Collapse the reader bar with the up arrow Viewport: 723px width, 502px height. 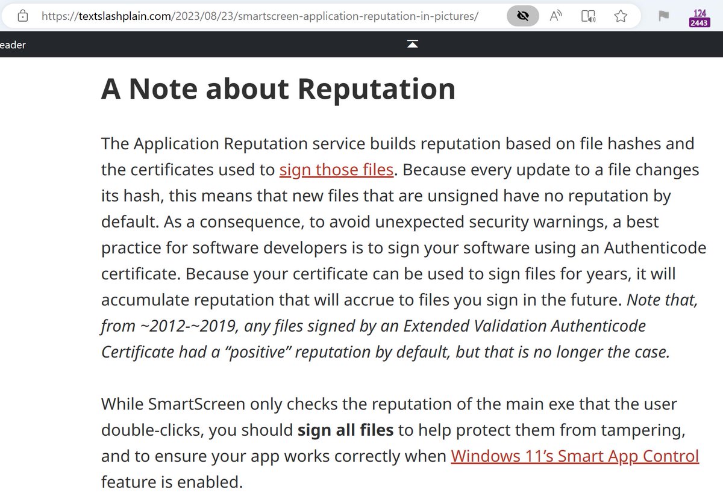[413, 44]
